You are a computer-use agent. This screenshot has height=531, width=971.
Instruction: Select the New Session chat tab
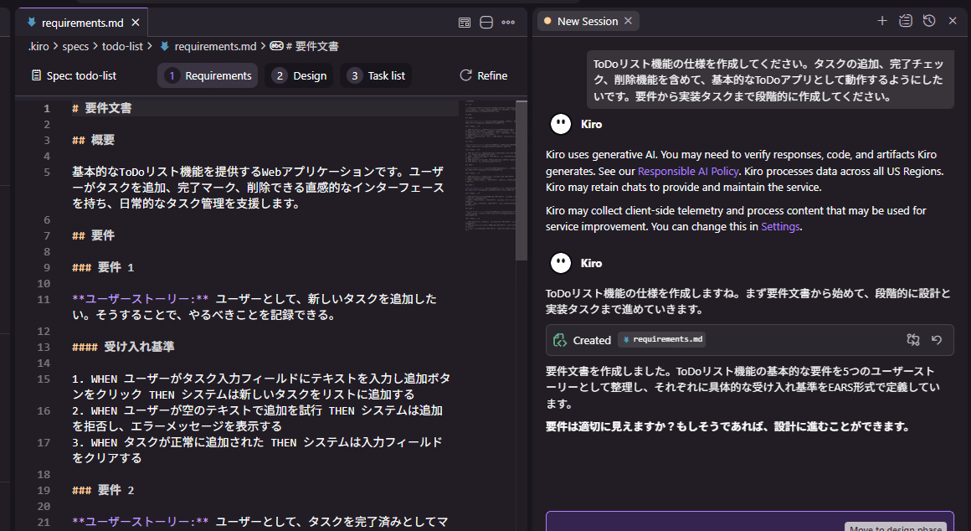pos(588,20)
